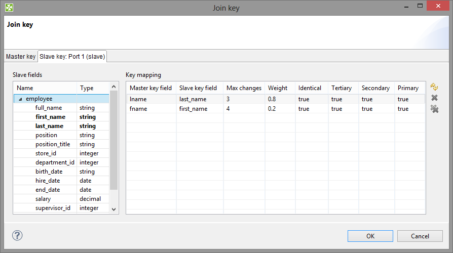Select the first_name slave field
The image size is (453, 253).
point(50,117)
